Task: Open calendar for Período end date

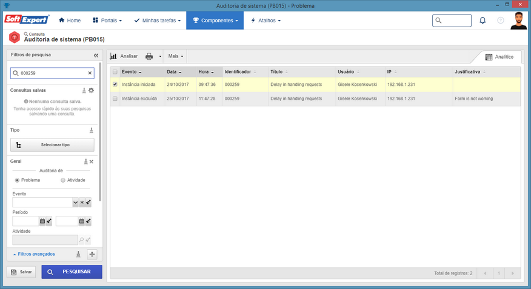Action: coord(82,221)
